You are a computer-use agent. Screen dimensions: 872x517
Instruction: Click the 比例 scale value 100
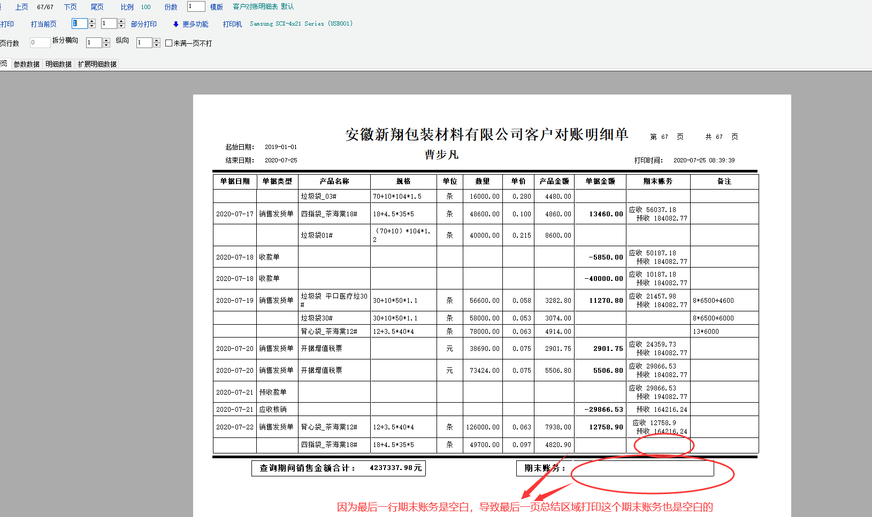pos(146,7)
